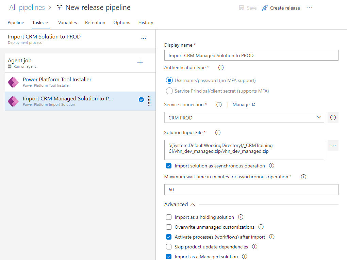Viewport: 347px width, 260px height.
Task: Select the Import CRM Managed Solution task name
Action: (x=68, y=99)
